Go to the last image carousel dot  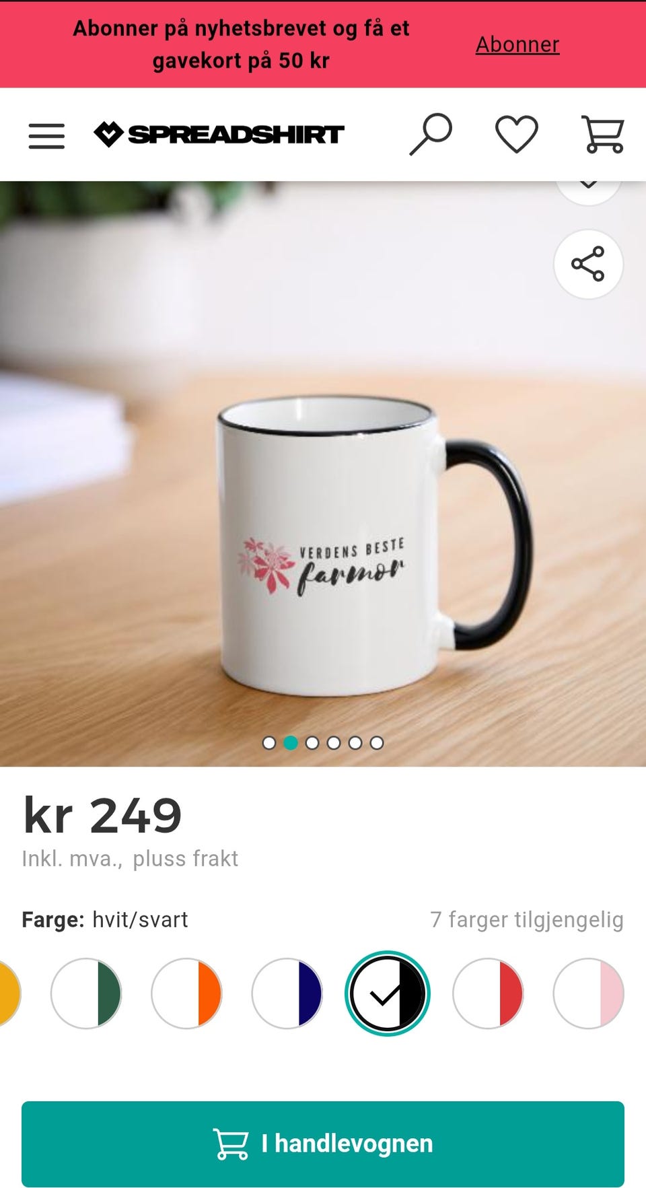(x=377, y=743)
